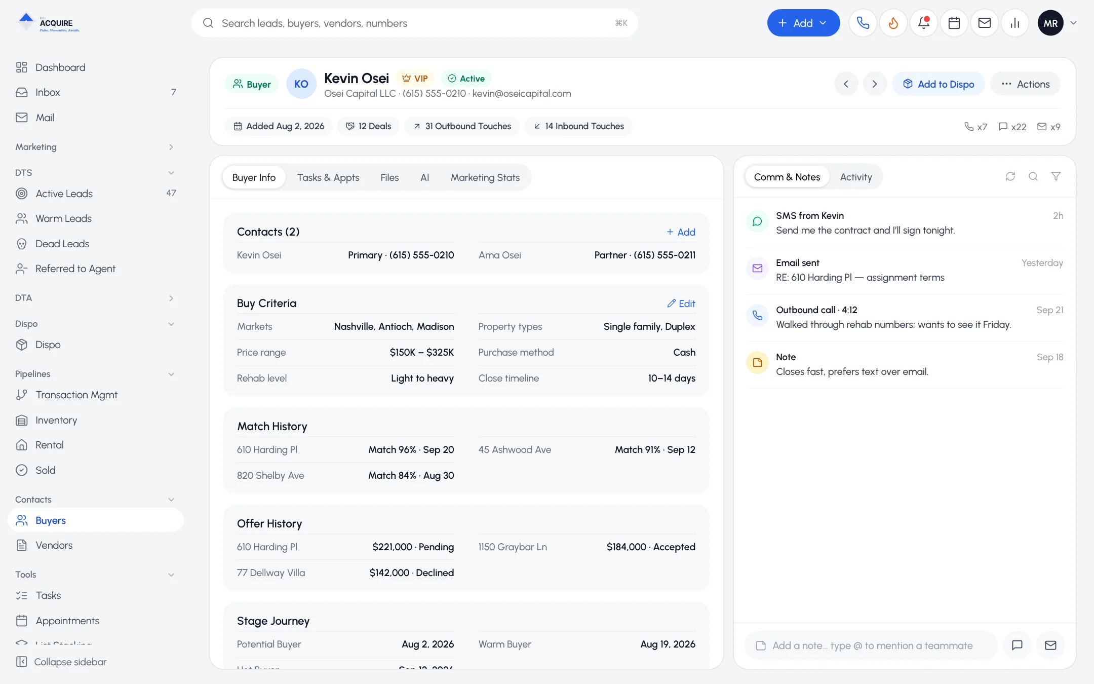
Task: Click Add in Contacts section
Action: (x=681, y=232)
